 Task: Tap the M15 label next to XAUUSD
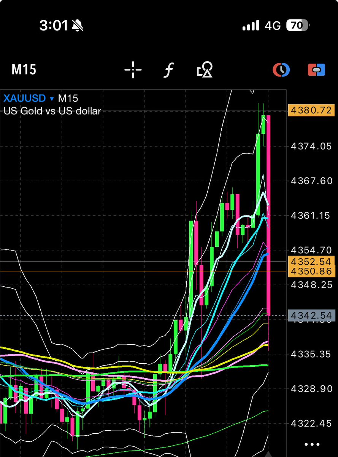(x=68, y=99)
